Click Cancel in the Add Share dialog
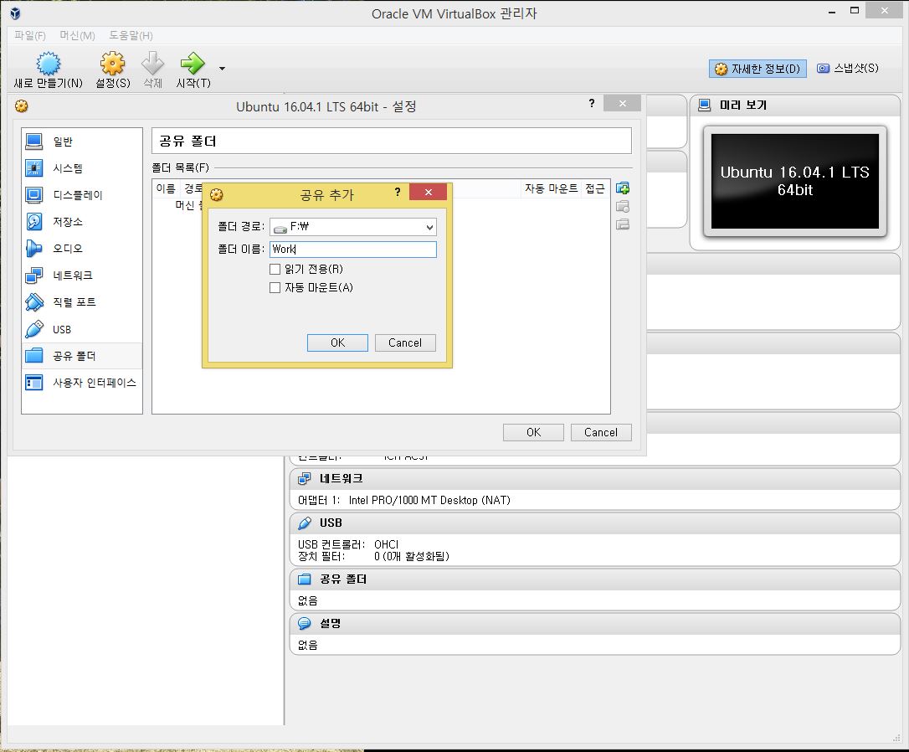 click(405, 343)
